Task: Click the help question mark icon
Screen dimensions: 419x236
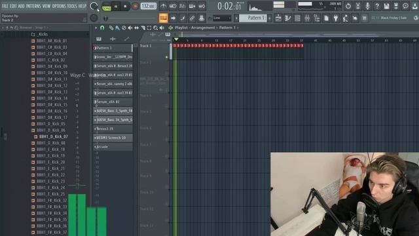Action: click(377, 6)
